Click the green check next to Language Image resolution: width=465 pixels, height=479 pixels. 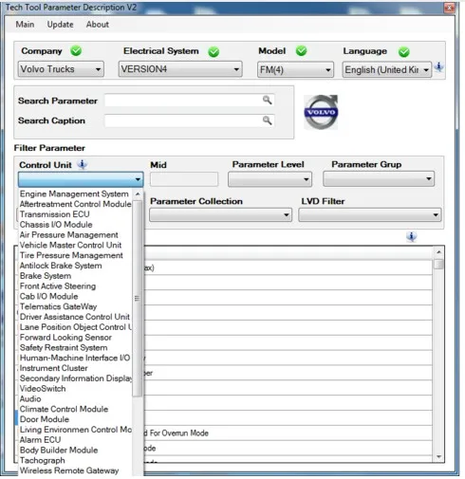(x=404, y=51)
